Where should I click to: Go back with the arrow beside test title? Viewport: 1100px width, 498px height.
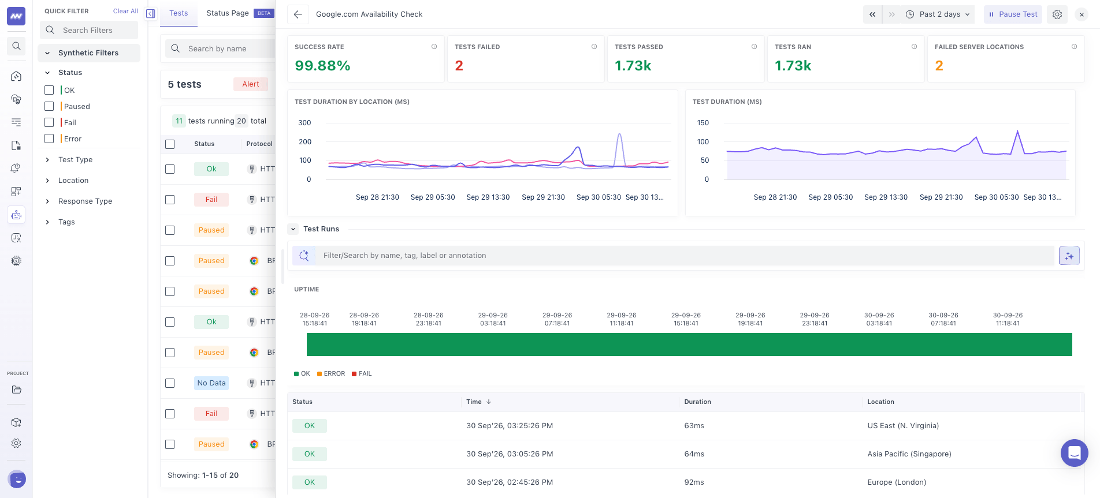pos(298,14)
